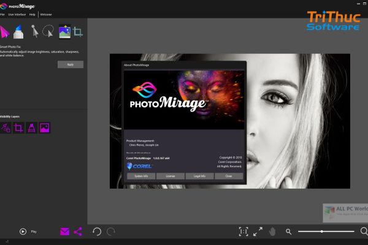Select the pink Motion Arrow tool
This screenshot has height=245, width=368.
pyautogui.click(x=4, y=32)
